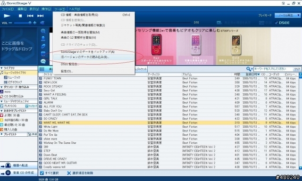Choose CD情報・楽曲情報を取得 menu entry
The height and width of the screenshot is (181, 302).
click(94, 15)
